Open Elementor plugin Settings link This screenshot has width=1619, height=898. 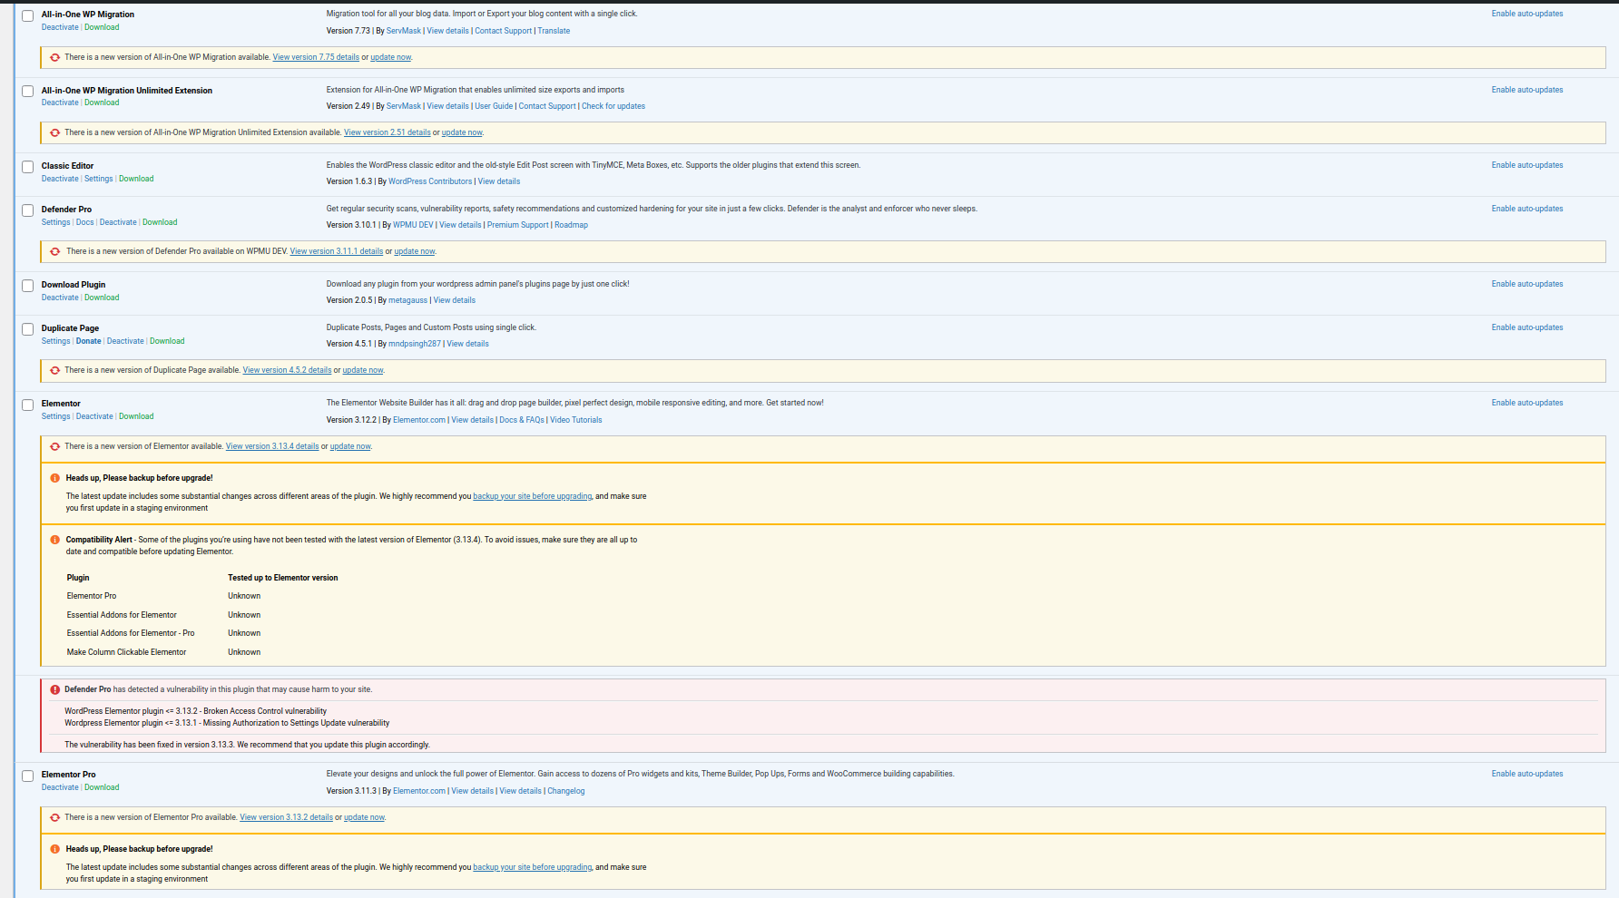55,416
